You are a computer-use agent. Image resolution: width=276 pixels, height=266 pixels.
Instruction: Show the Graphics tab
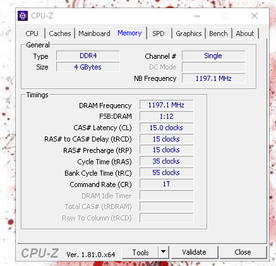pos(189,33)
